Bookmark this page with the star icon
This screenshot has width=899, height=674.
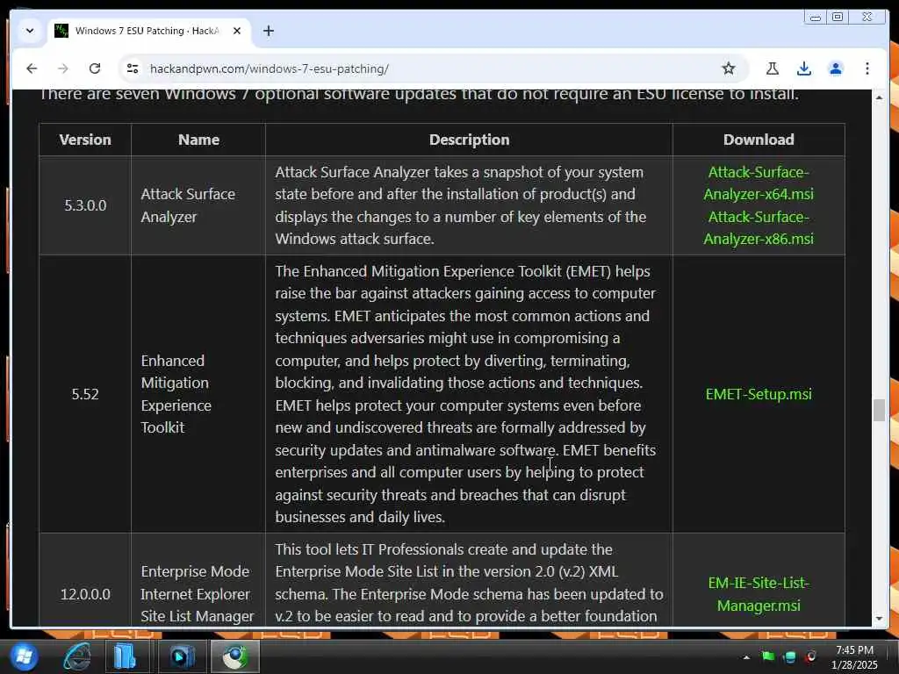pos(728,68)
